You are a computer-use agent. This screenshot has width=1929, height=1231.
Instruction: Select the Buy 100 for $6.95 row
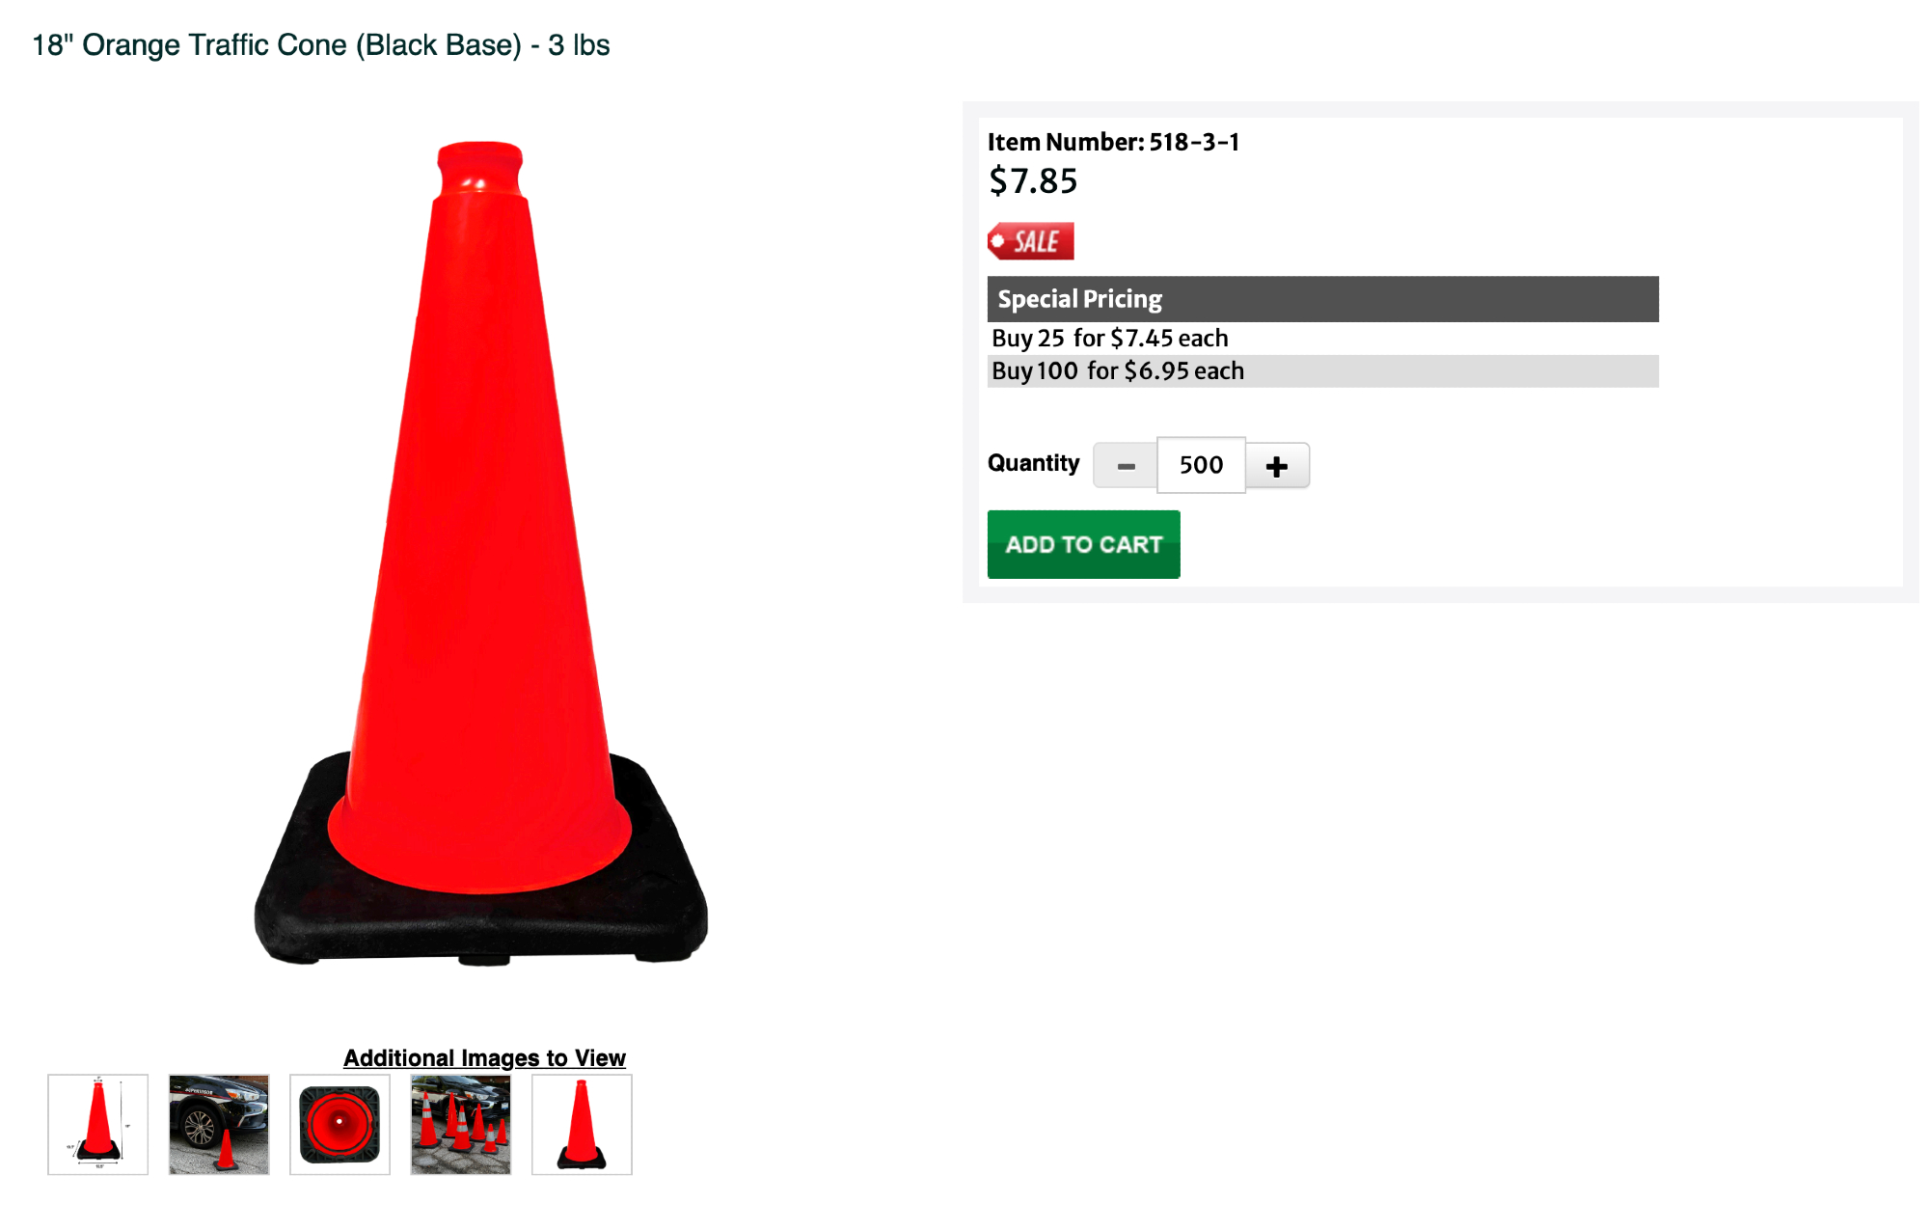(1322, 371)
